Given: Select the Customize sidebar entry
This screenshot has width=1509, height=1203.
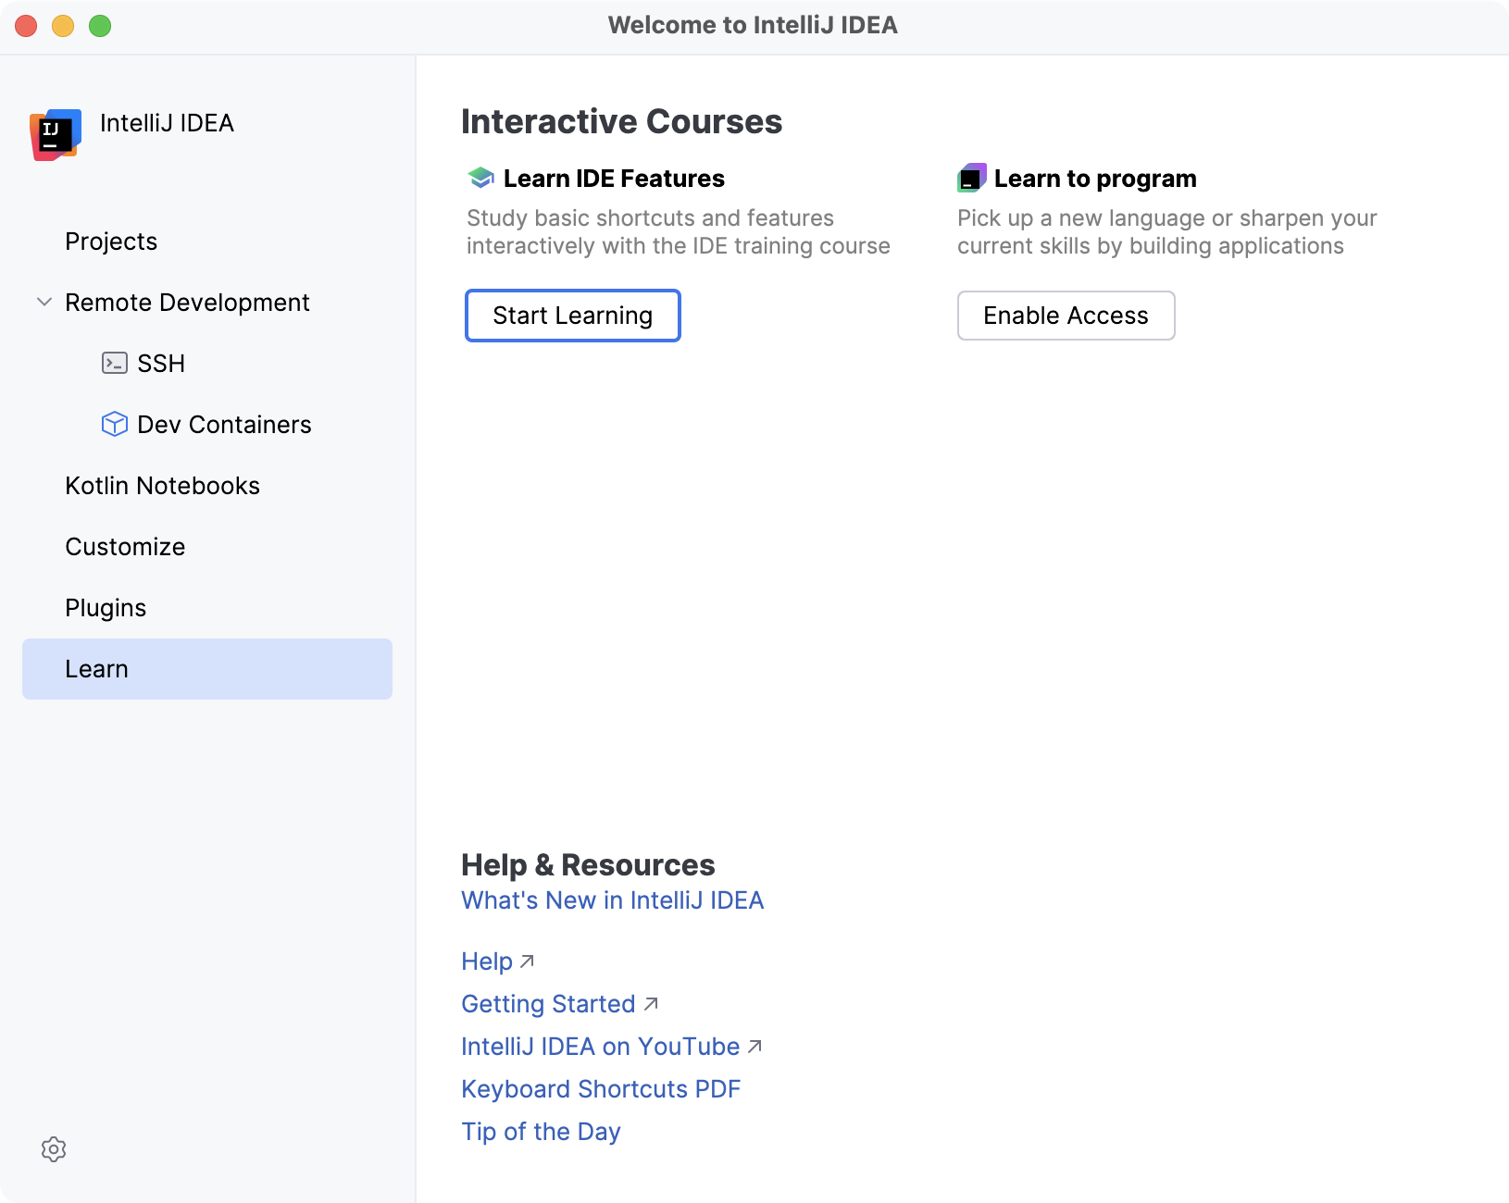Looking at the screenshot, I should pos(125,546).
